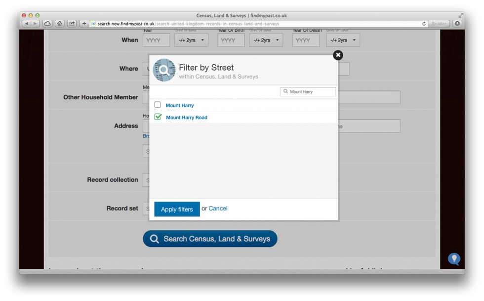Open iCloud tabs in the Safari toolbar
Image resolution: width=484 pixels, height=301 pixels.
tap(47, 23)
